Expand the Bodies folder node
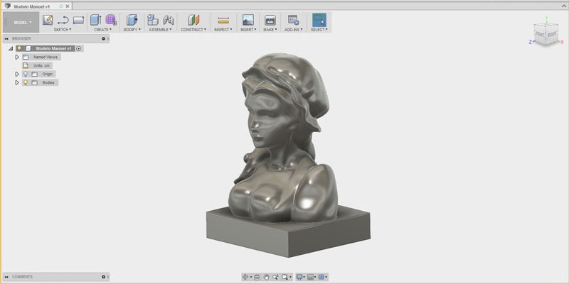The height and width of the screenshot is (284, 569). pyautogui.click(x=17, y=82)
